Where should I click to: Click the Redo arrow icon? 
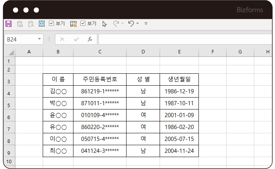pos(116,24)
